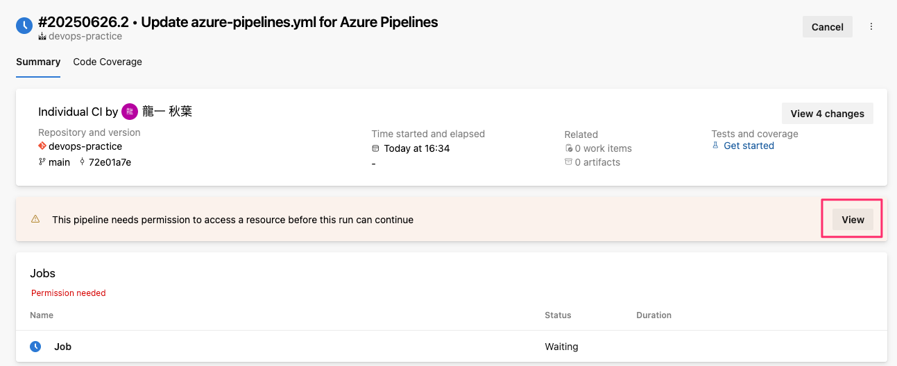The height and width of the screenshot is (366, 897).
Task: Click the git repository icon for devops-practice
Action: [x=42, y=146]
